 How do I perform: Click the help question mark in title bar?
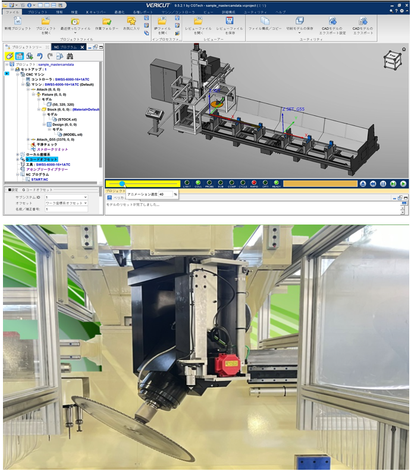pyautogui.click(x=396, y=11)
